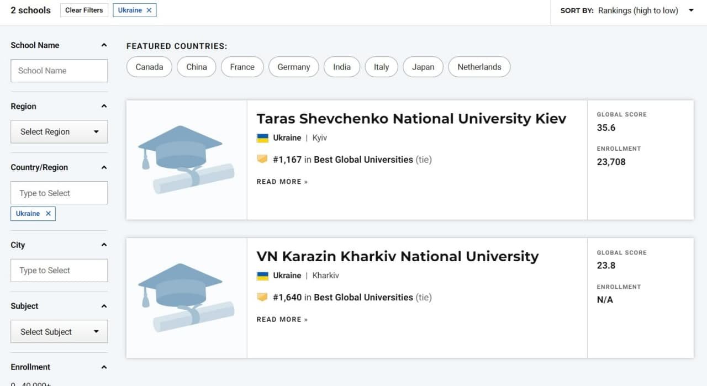Collapse the School Name filter section
The width and height of the screenshot is (707, 386).
[104, 45]
